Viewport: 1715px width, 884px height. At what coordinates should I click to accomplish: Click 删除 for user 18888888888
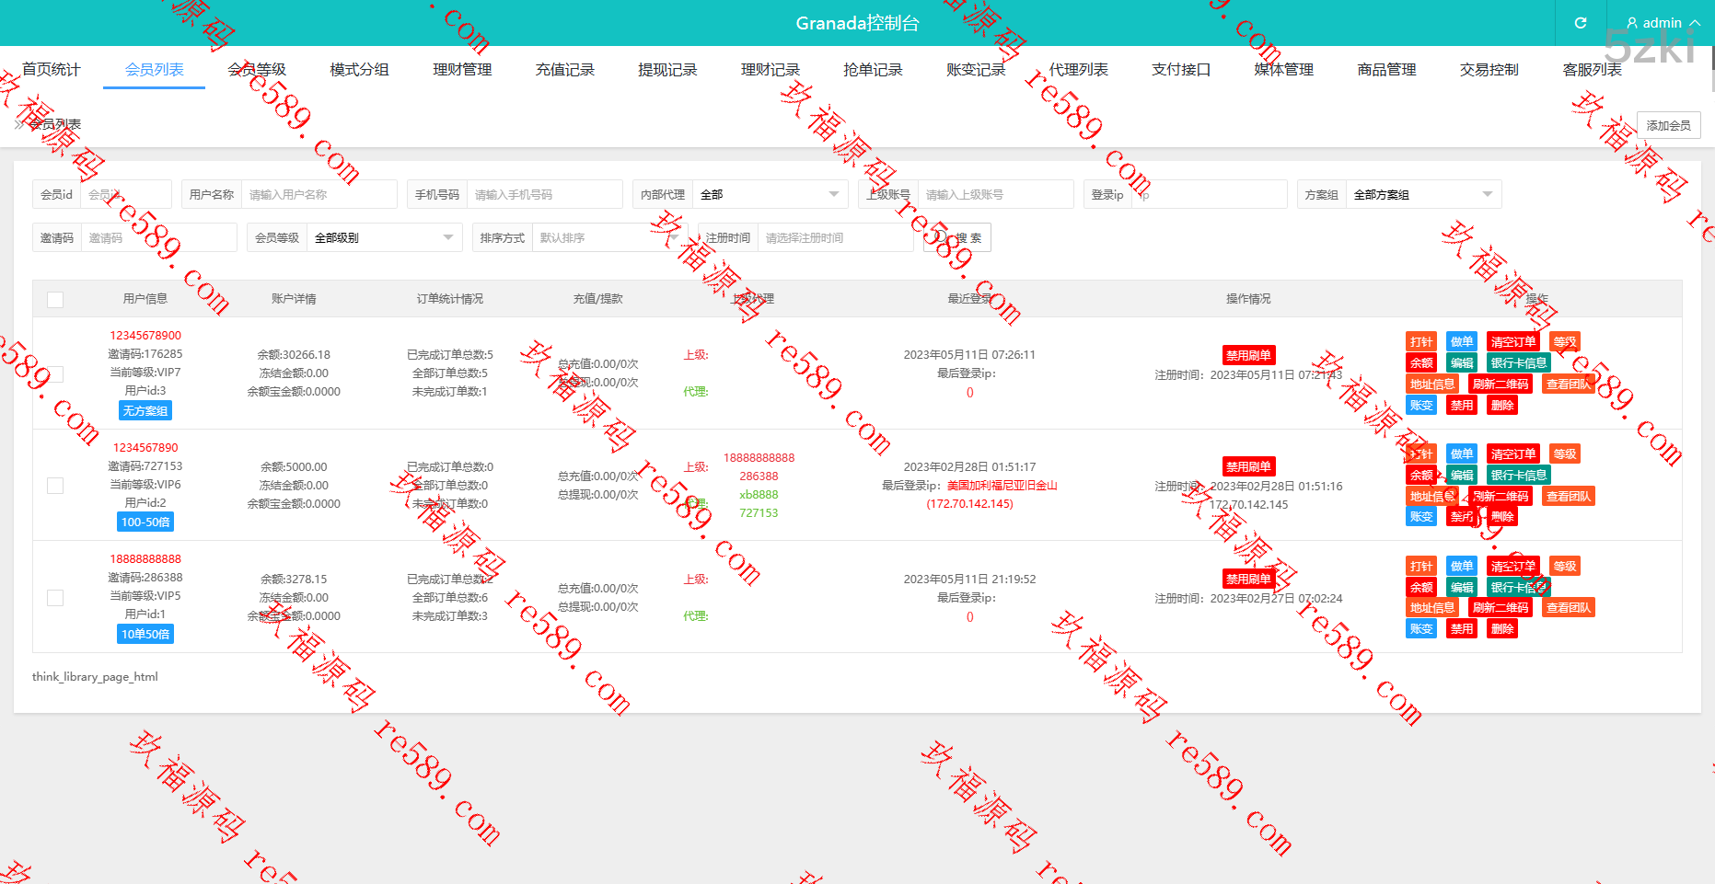click(1502, 629)
